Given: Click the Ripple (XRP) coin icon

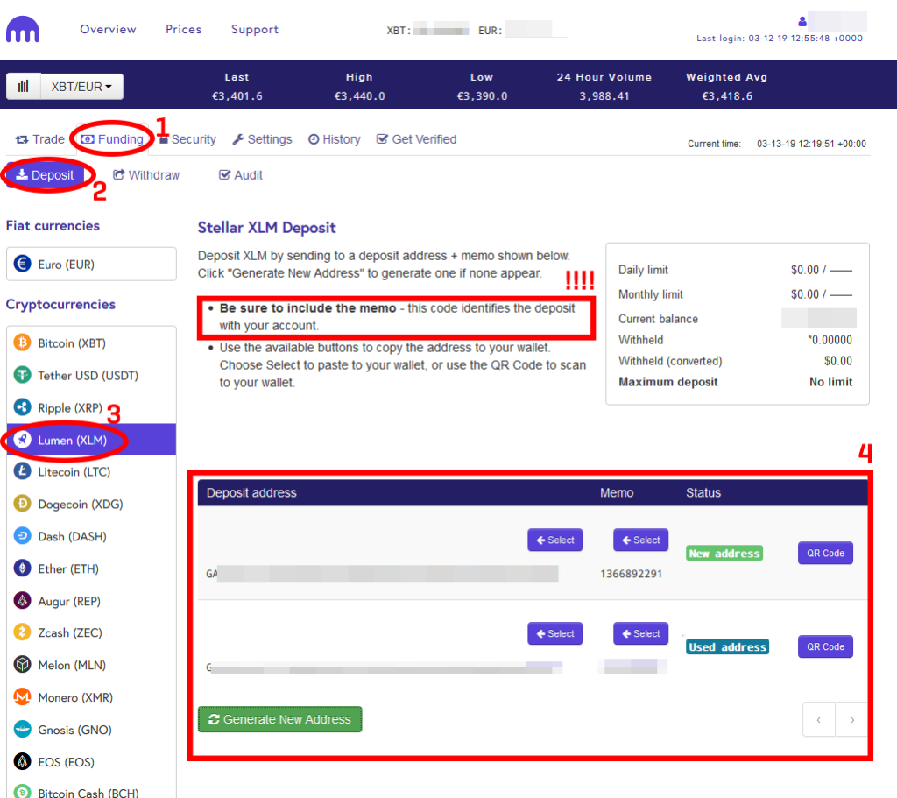Looking at the screenshot, I should coord(22,407).
